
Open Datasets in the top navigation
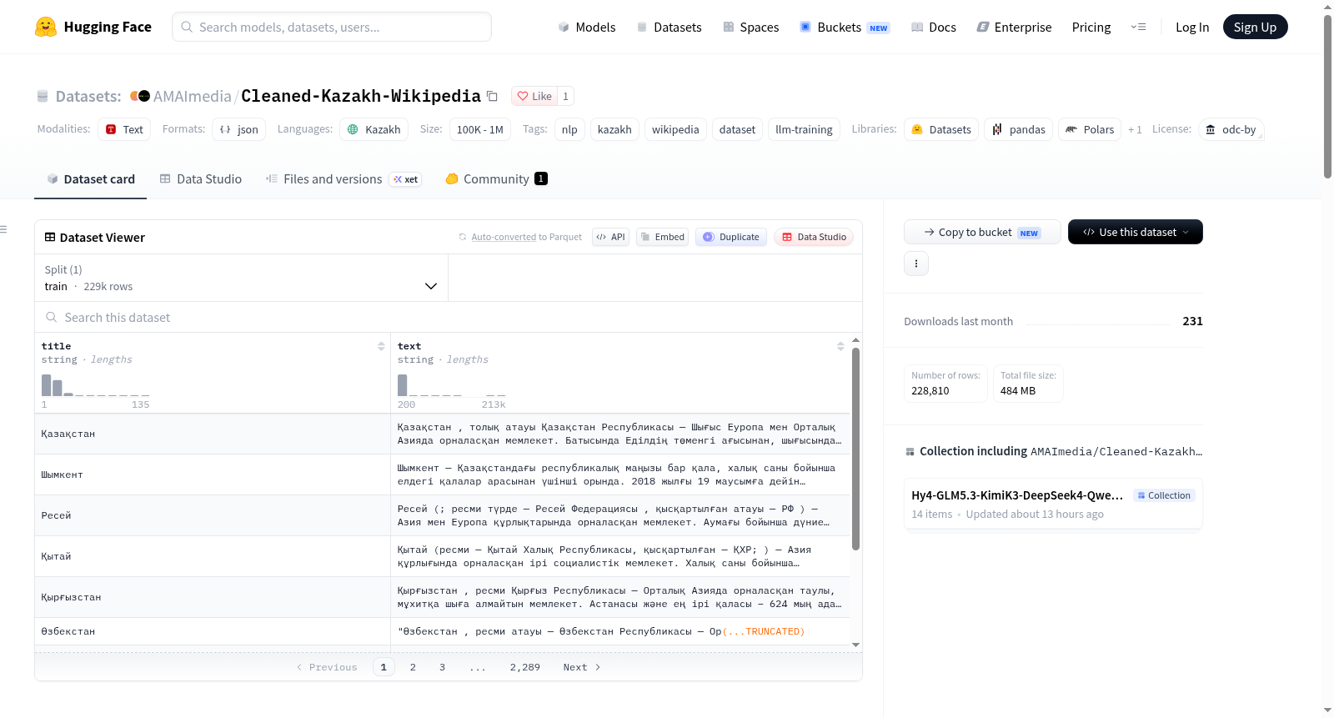point(670,28)
